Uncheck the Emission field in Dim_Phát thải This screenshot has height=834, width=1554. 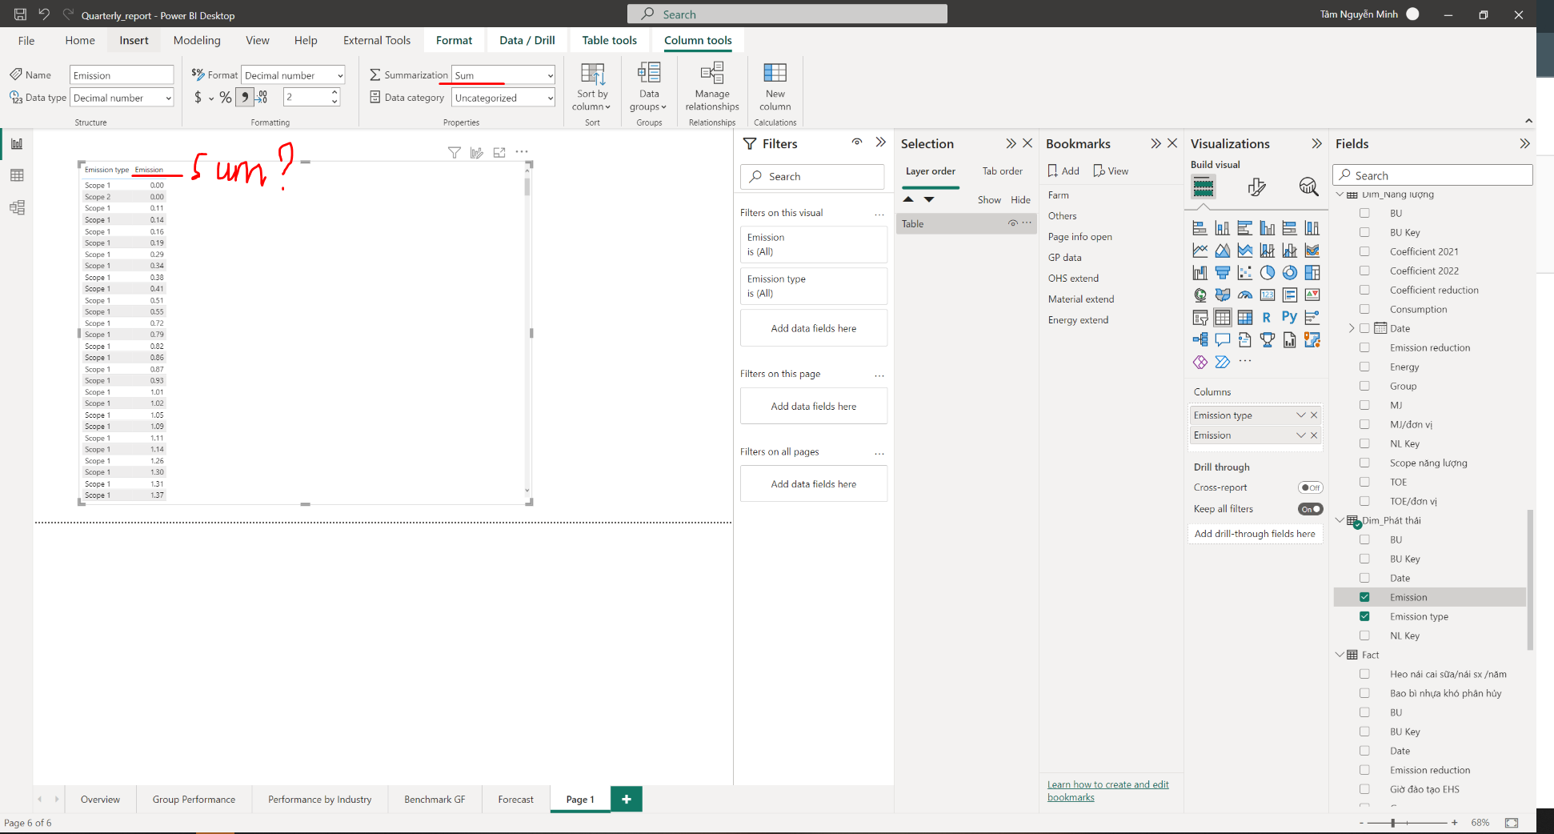point(1364,597)
